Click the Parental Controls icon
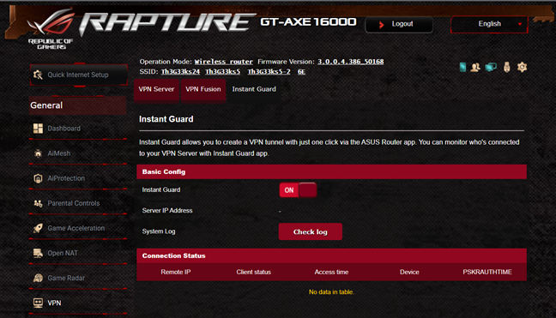 point(38,203)
